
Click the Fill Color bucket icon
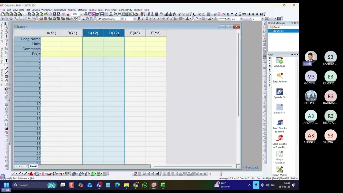click(x=197, y=19)
